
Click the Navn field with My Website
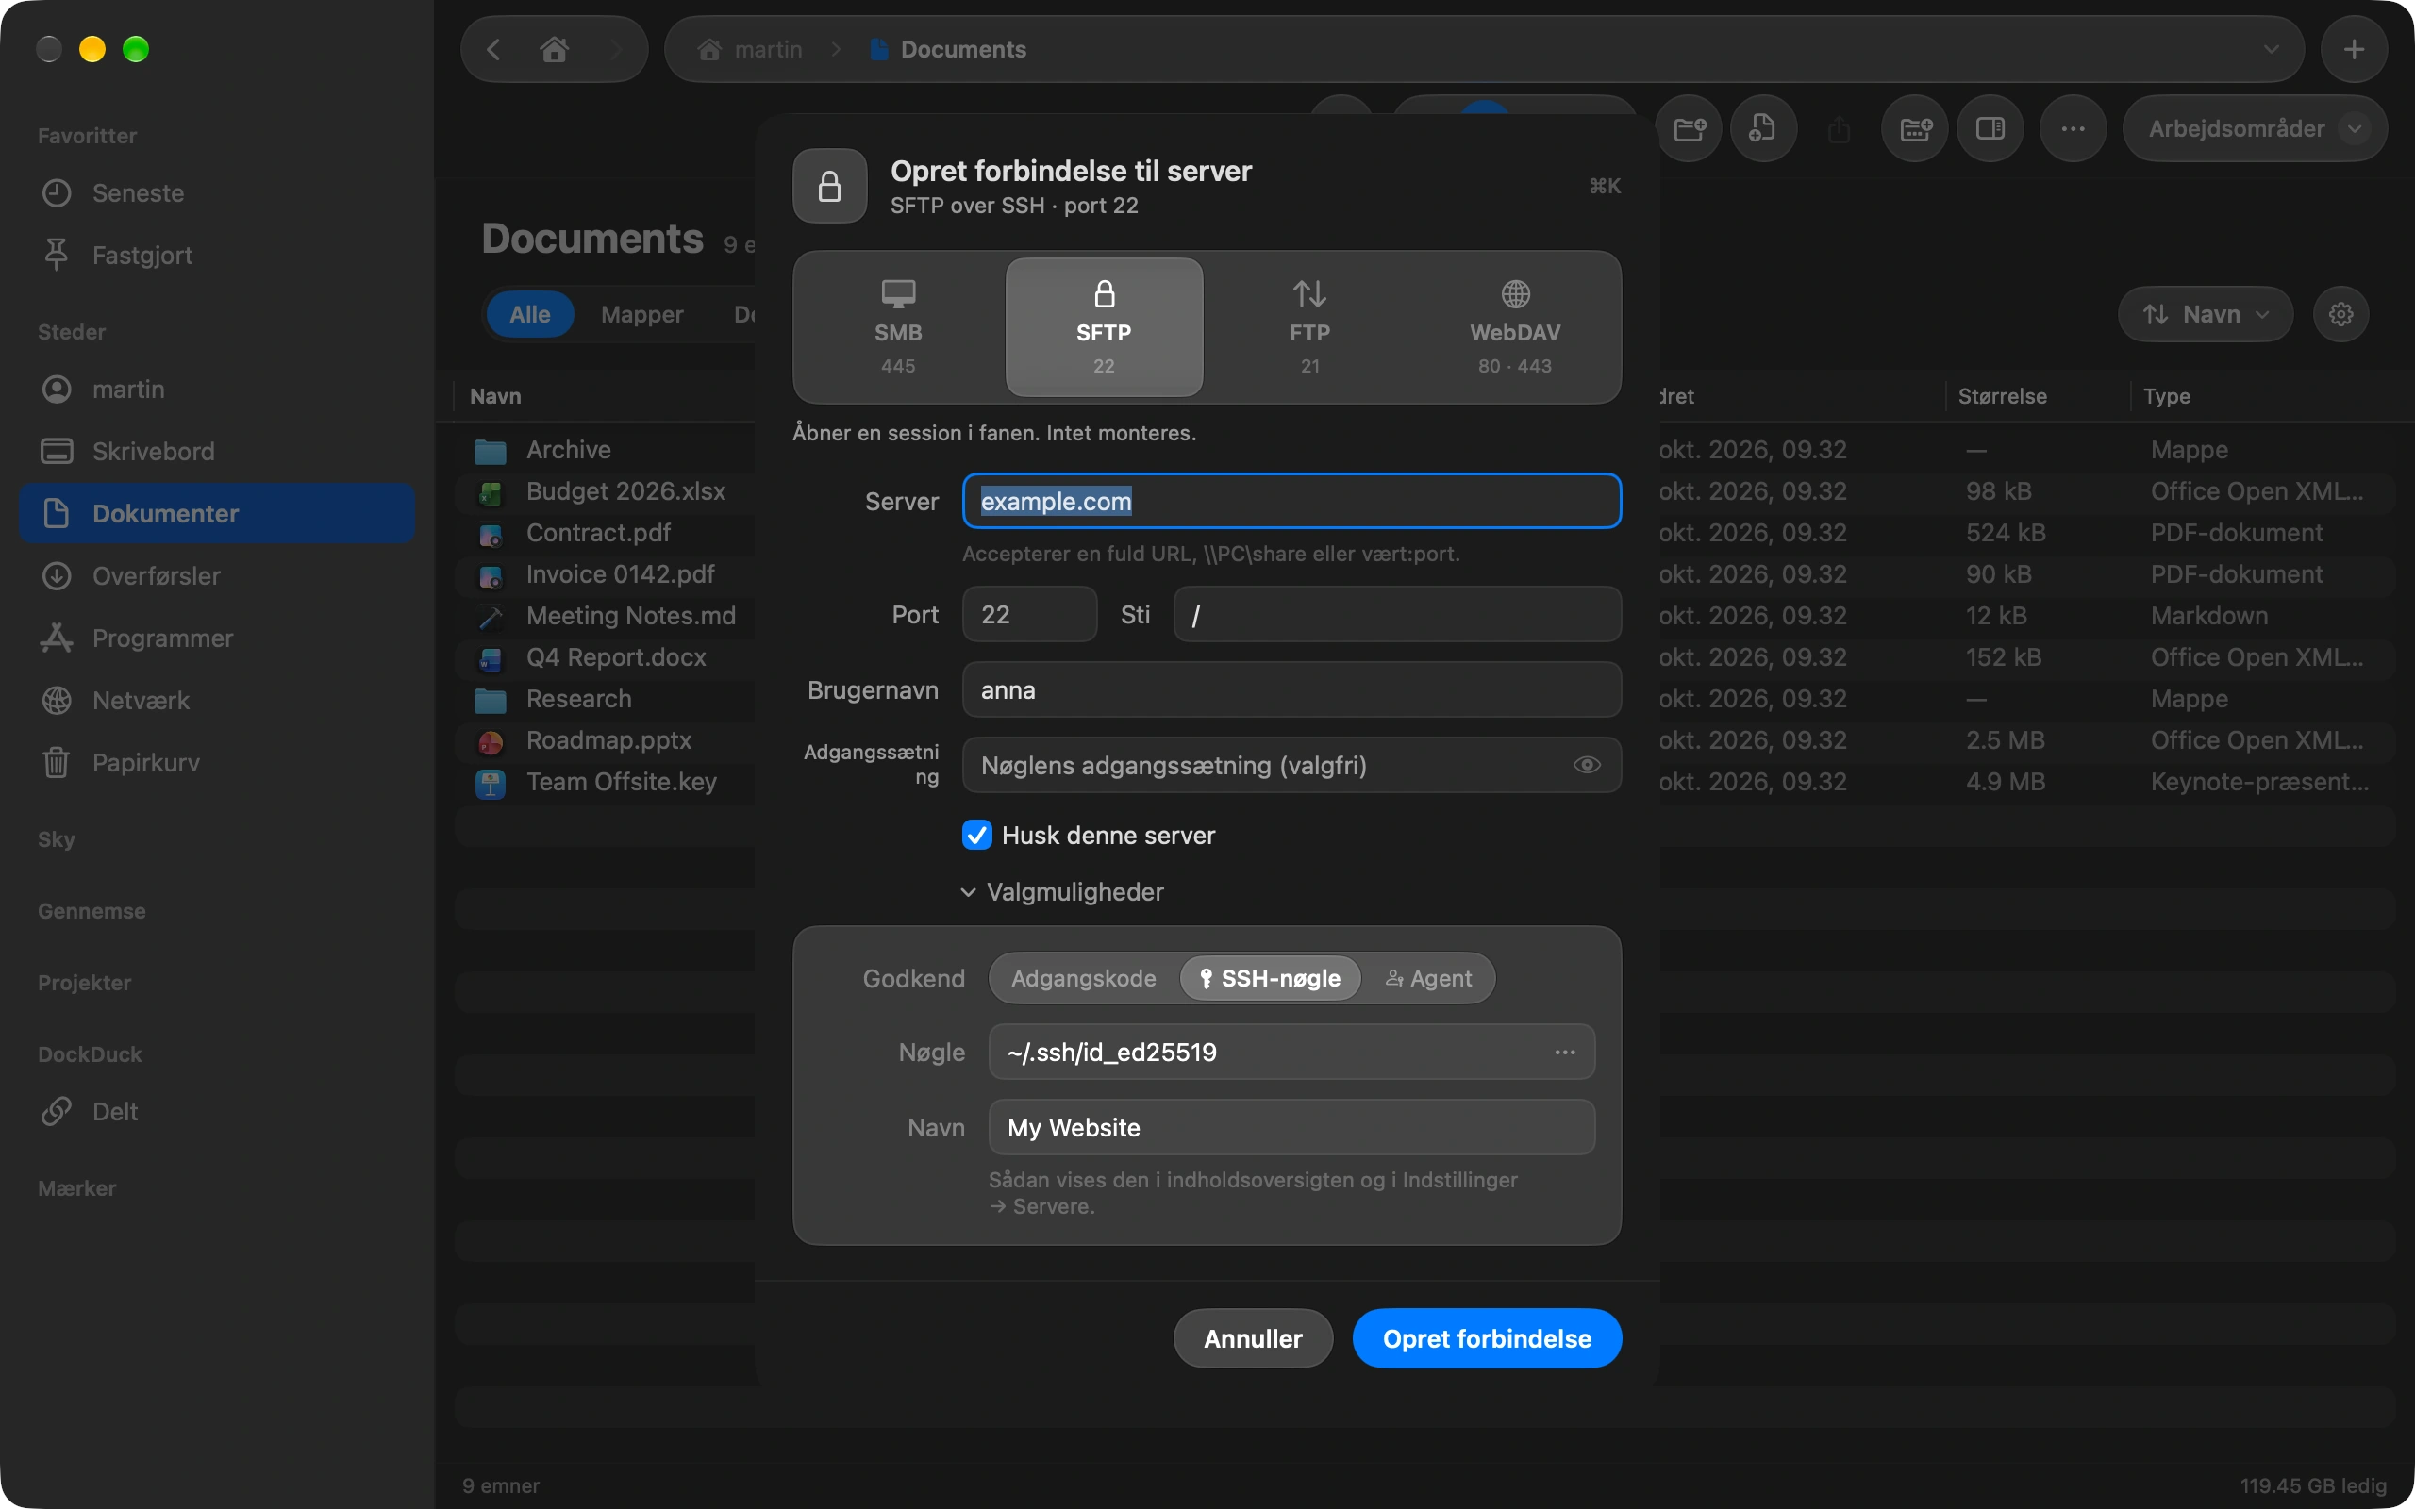click(x=1291, y=1127)
